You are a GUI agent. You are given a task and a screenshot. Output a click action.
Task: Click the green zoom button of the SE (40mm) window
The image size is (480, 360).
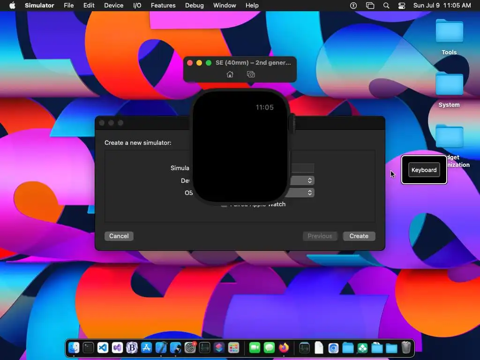click(x=209, y=63)
